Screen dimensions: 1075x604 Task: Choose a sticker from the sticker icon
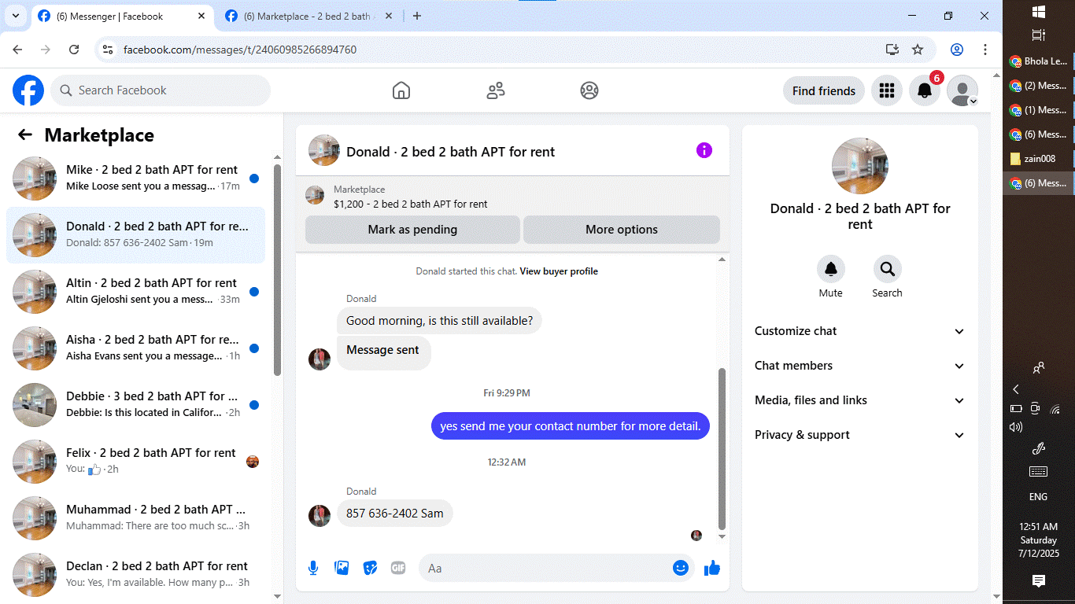[370, 568]
